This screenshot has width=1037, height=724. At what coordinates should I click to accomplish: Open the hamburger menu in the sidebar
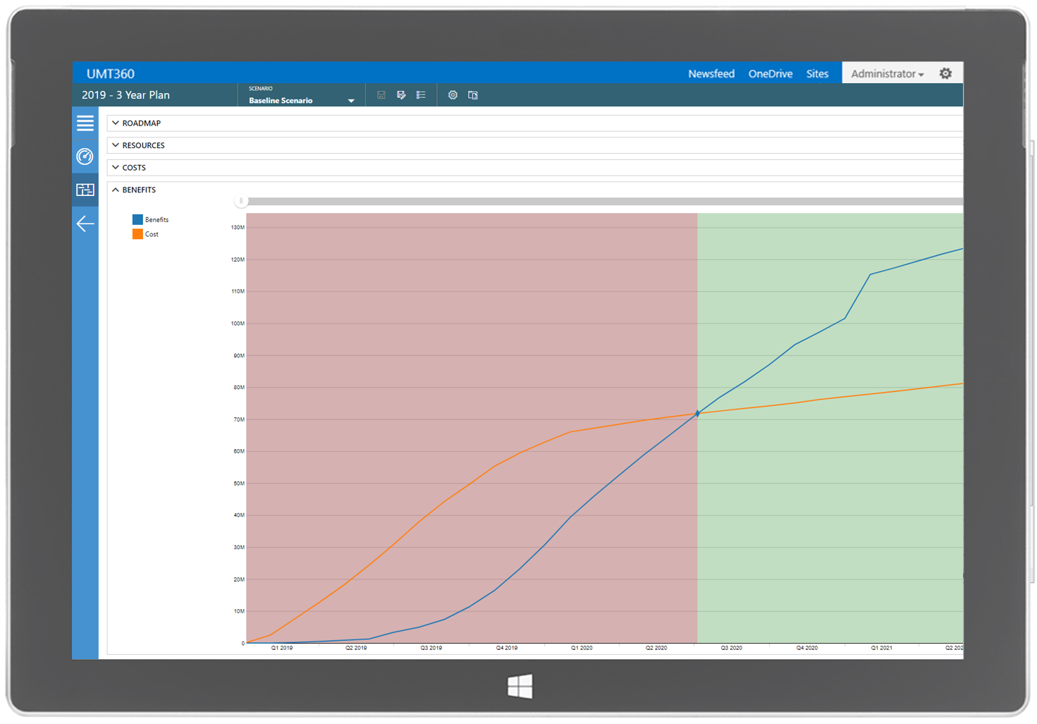pos(85,123)
